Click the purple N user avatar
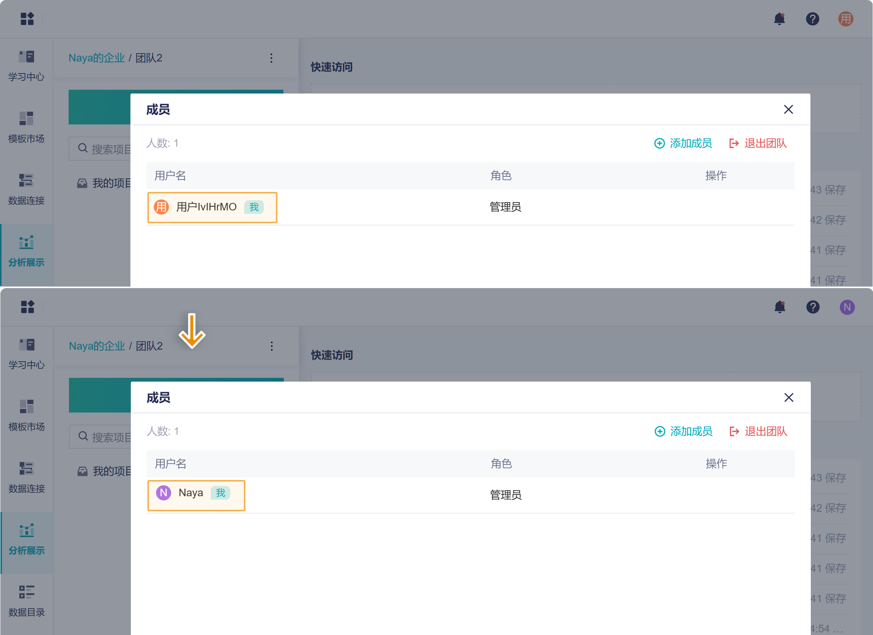The image size is (873, 635). (847, 307)
